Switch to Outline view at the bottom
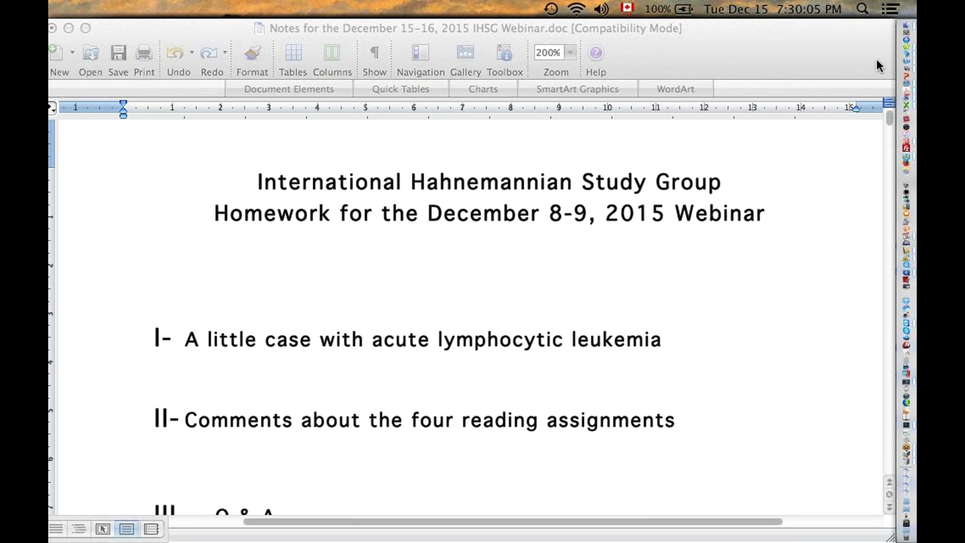Image resolution: width=965 pixels, height=543 pixels. coord(79,529)
